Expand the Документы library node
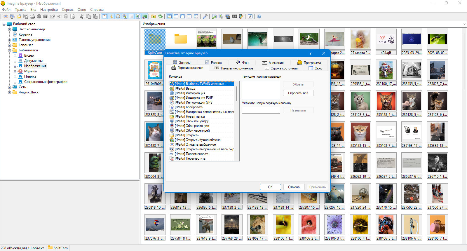 click(x=15, y=61)
